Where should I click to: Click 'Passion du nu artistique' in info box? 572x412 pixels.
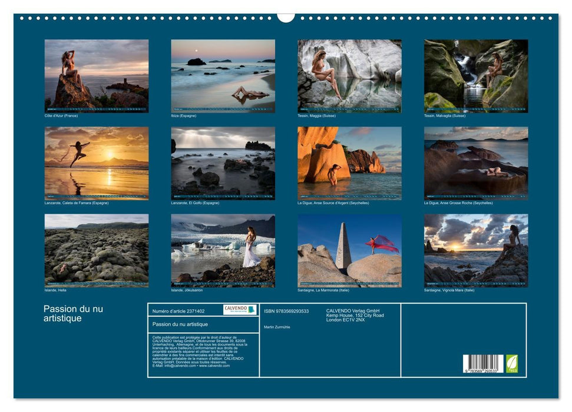click(x=180, y=324)
